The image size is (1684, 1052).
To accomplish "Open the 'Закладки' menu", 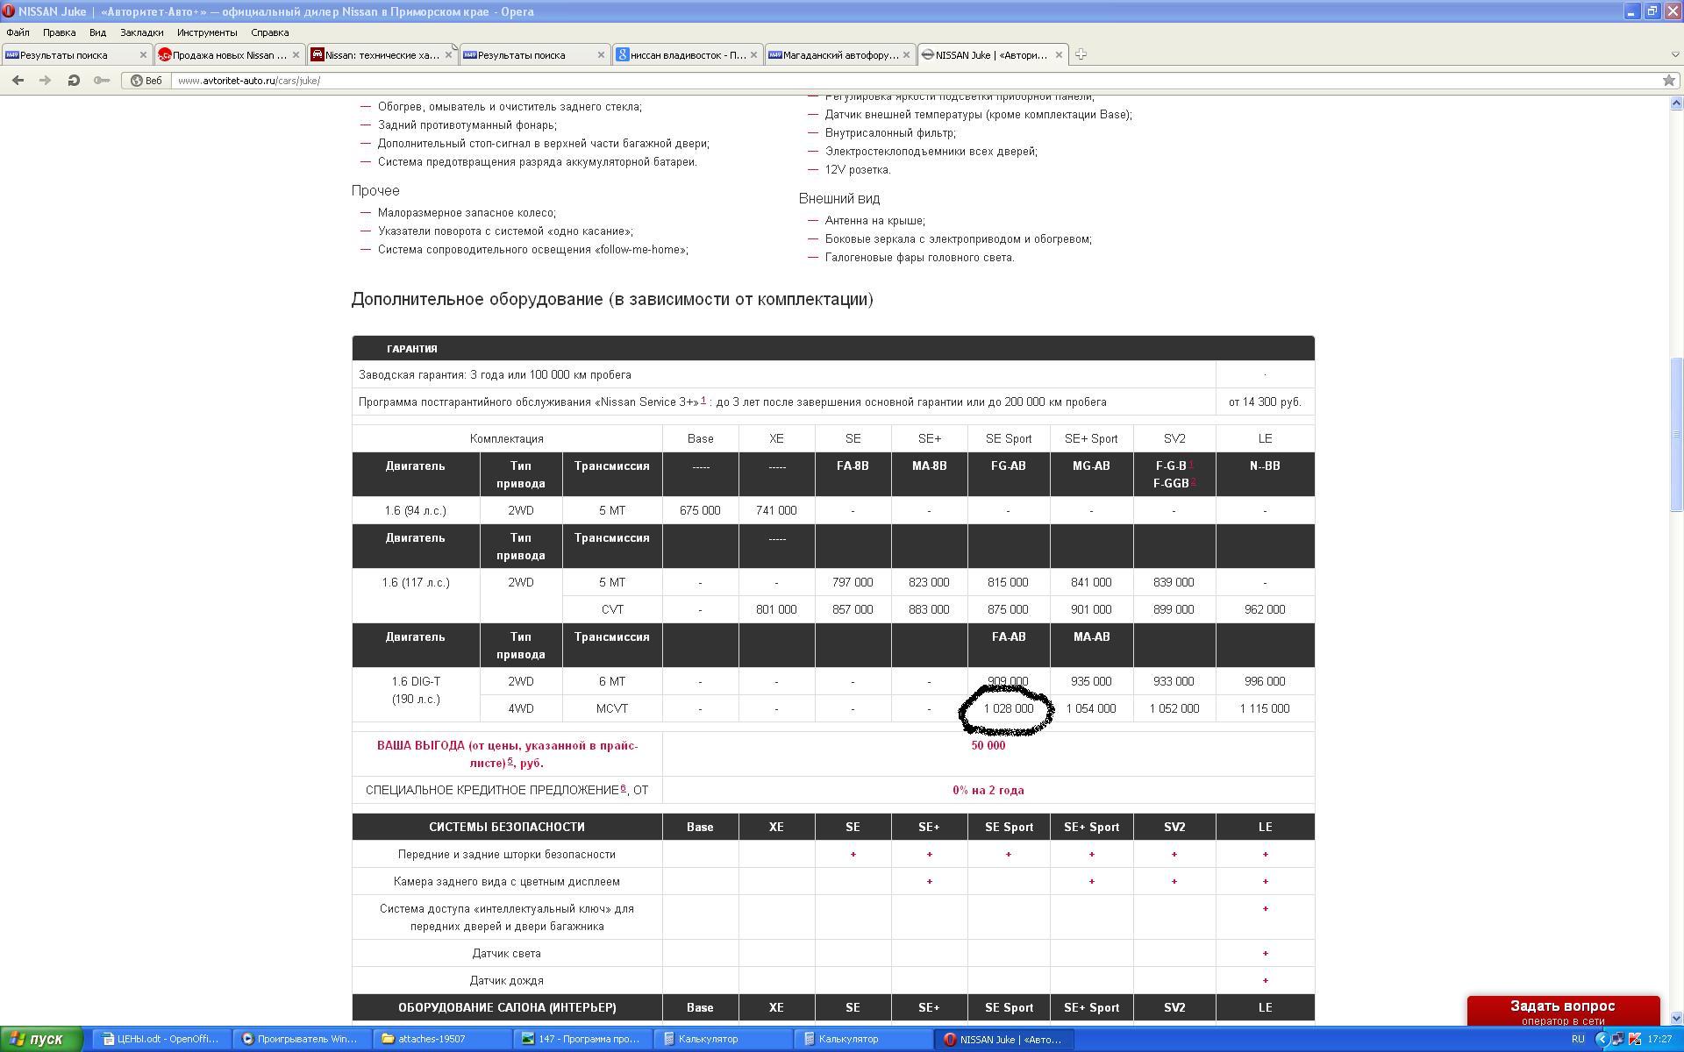I will click(x=141, y=32).
